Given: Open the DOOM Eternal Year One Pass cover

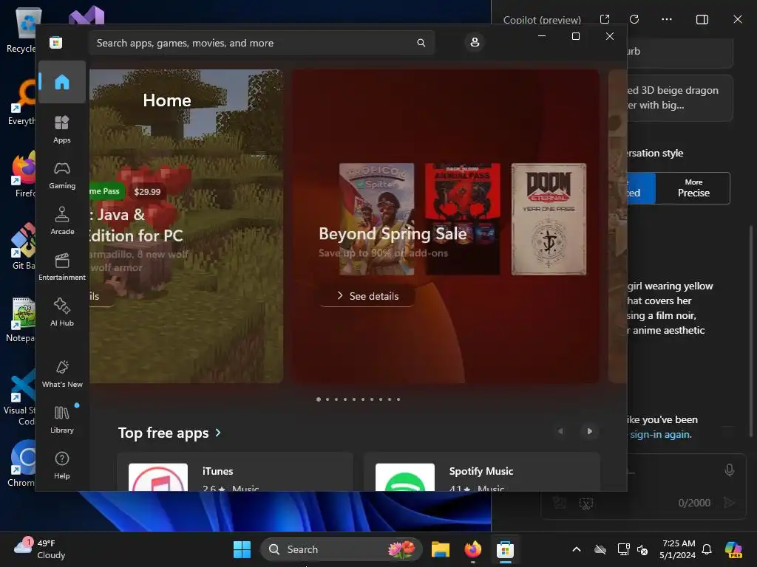Looking at the screenshot, I should click(x=549, y=219).
